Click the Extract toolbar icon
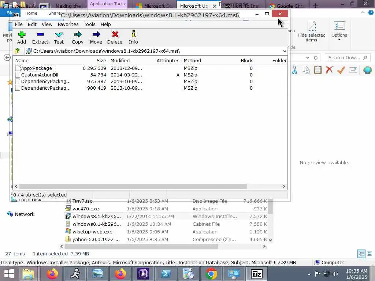The width and height of the screenshot is (375, 281). (x=40, y=37)
